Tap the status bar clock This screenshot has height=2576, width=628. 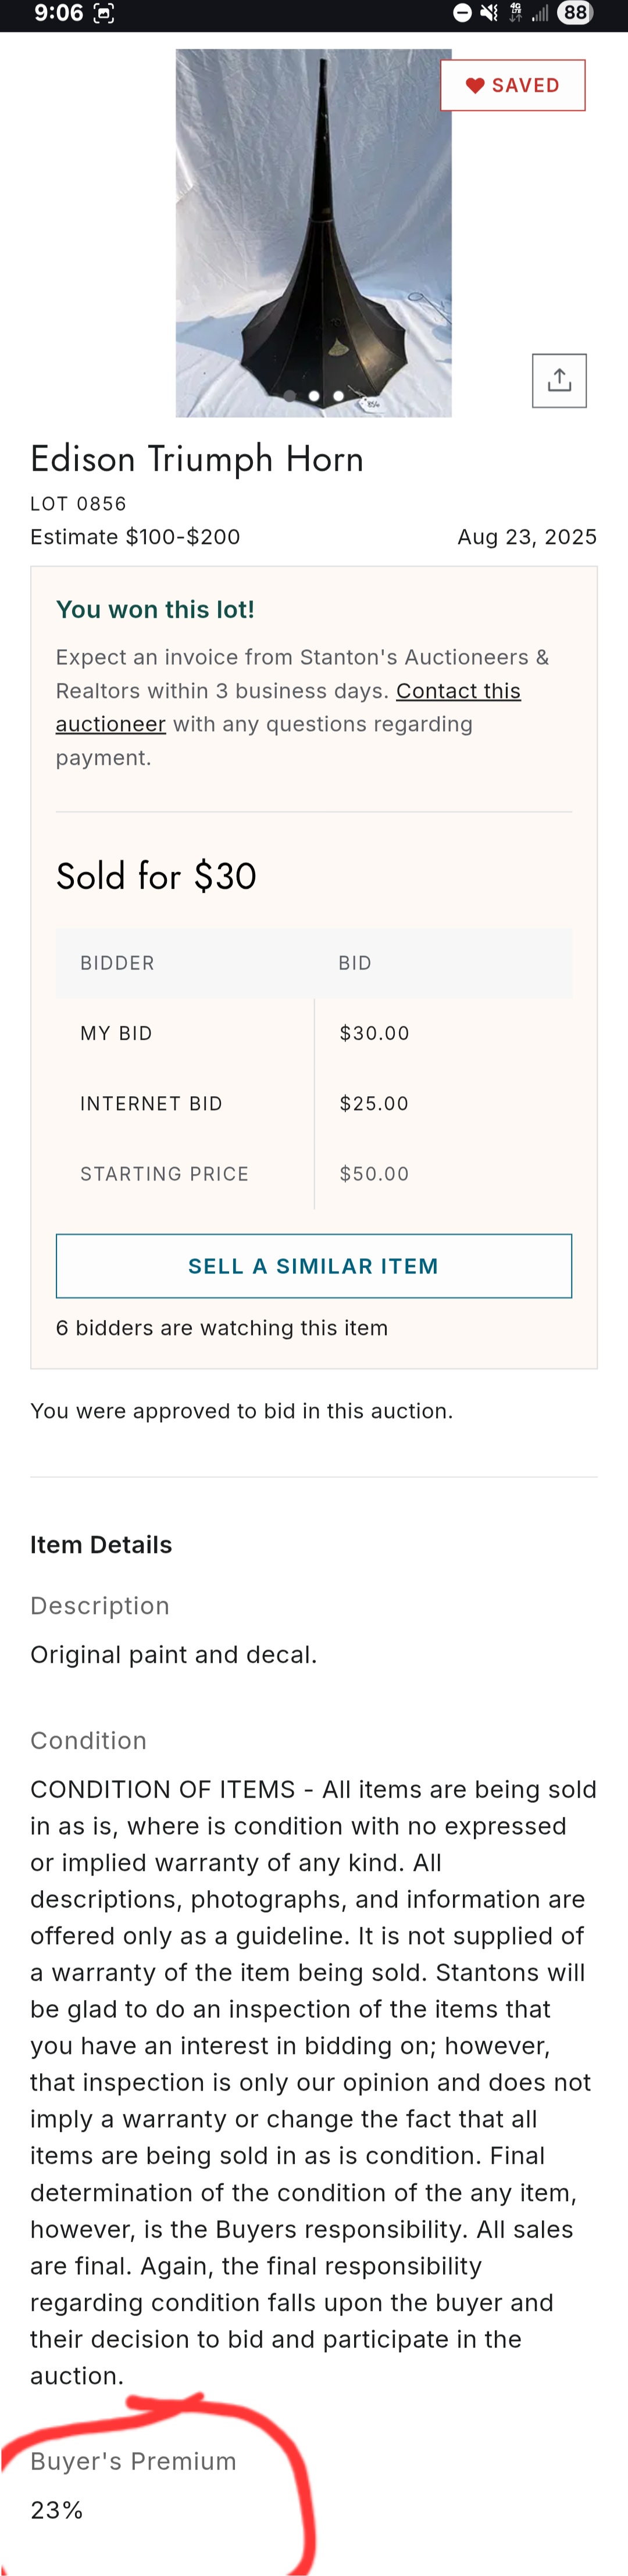coord(58,13)
